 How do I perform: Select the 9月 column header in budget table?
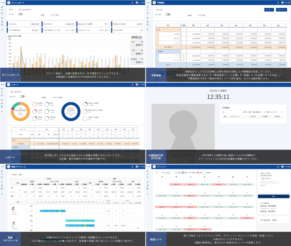278,25
